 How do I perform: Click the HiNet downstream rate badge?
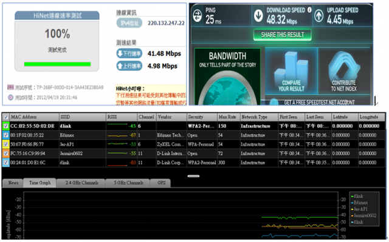(x=129, y=53)
